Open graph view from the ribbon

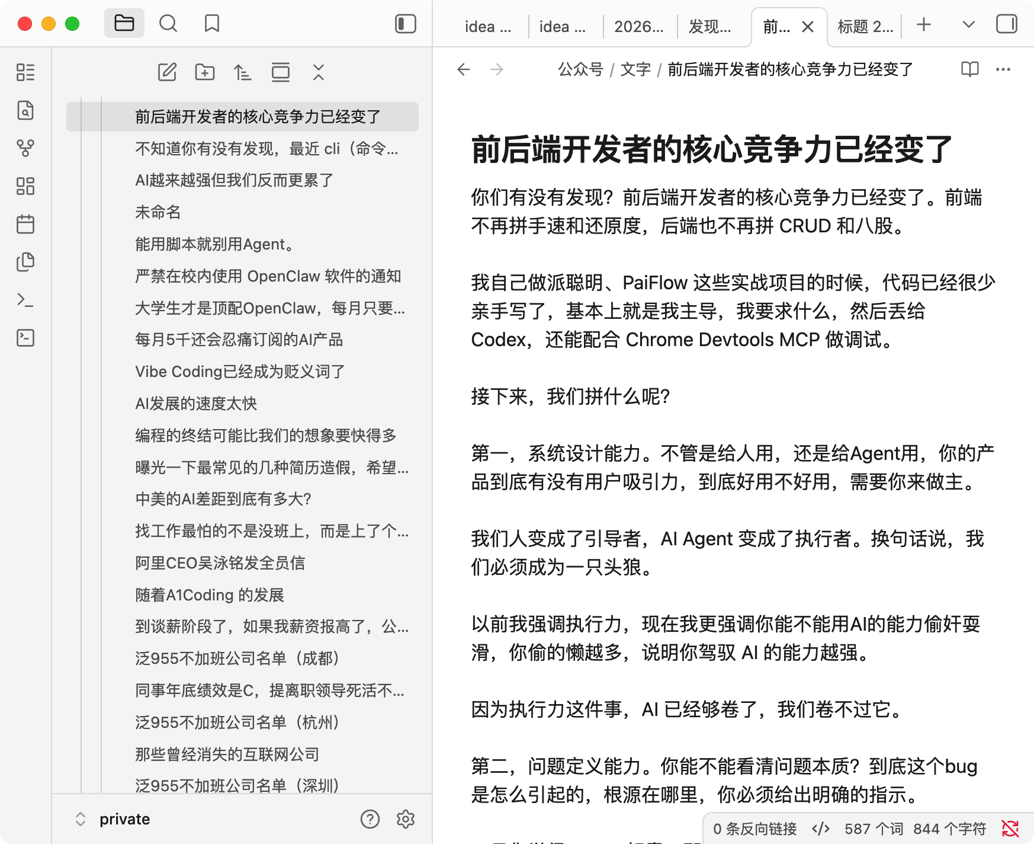pos(25,148)
